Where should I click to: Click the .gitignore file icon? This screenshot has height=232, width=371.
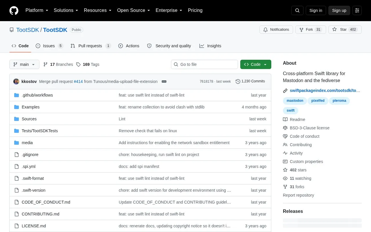point(17,155)
